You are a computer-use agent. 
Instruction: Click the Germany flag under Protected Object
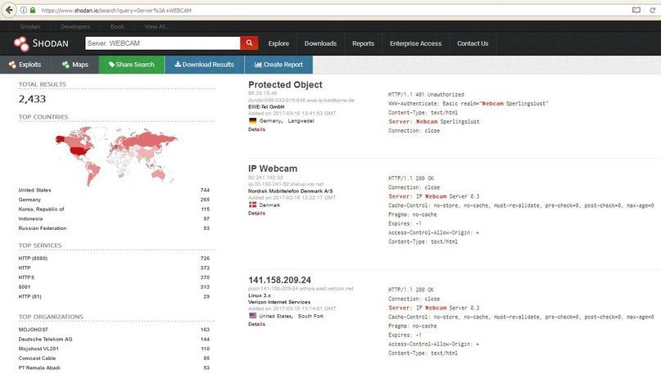click(x=252, y=120)
